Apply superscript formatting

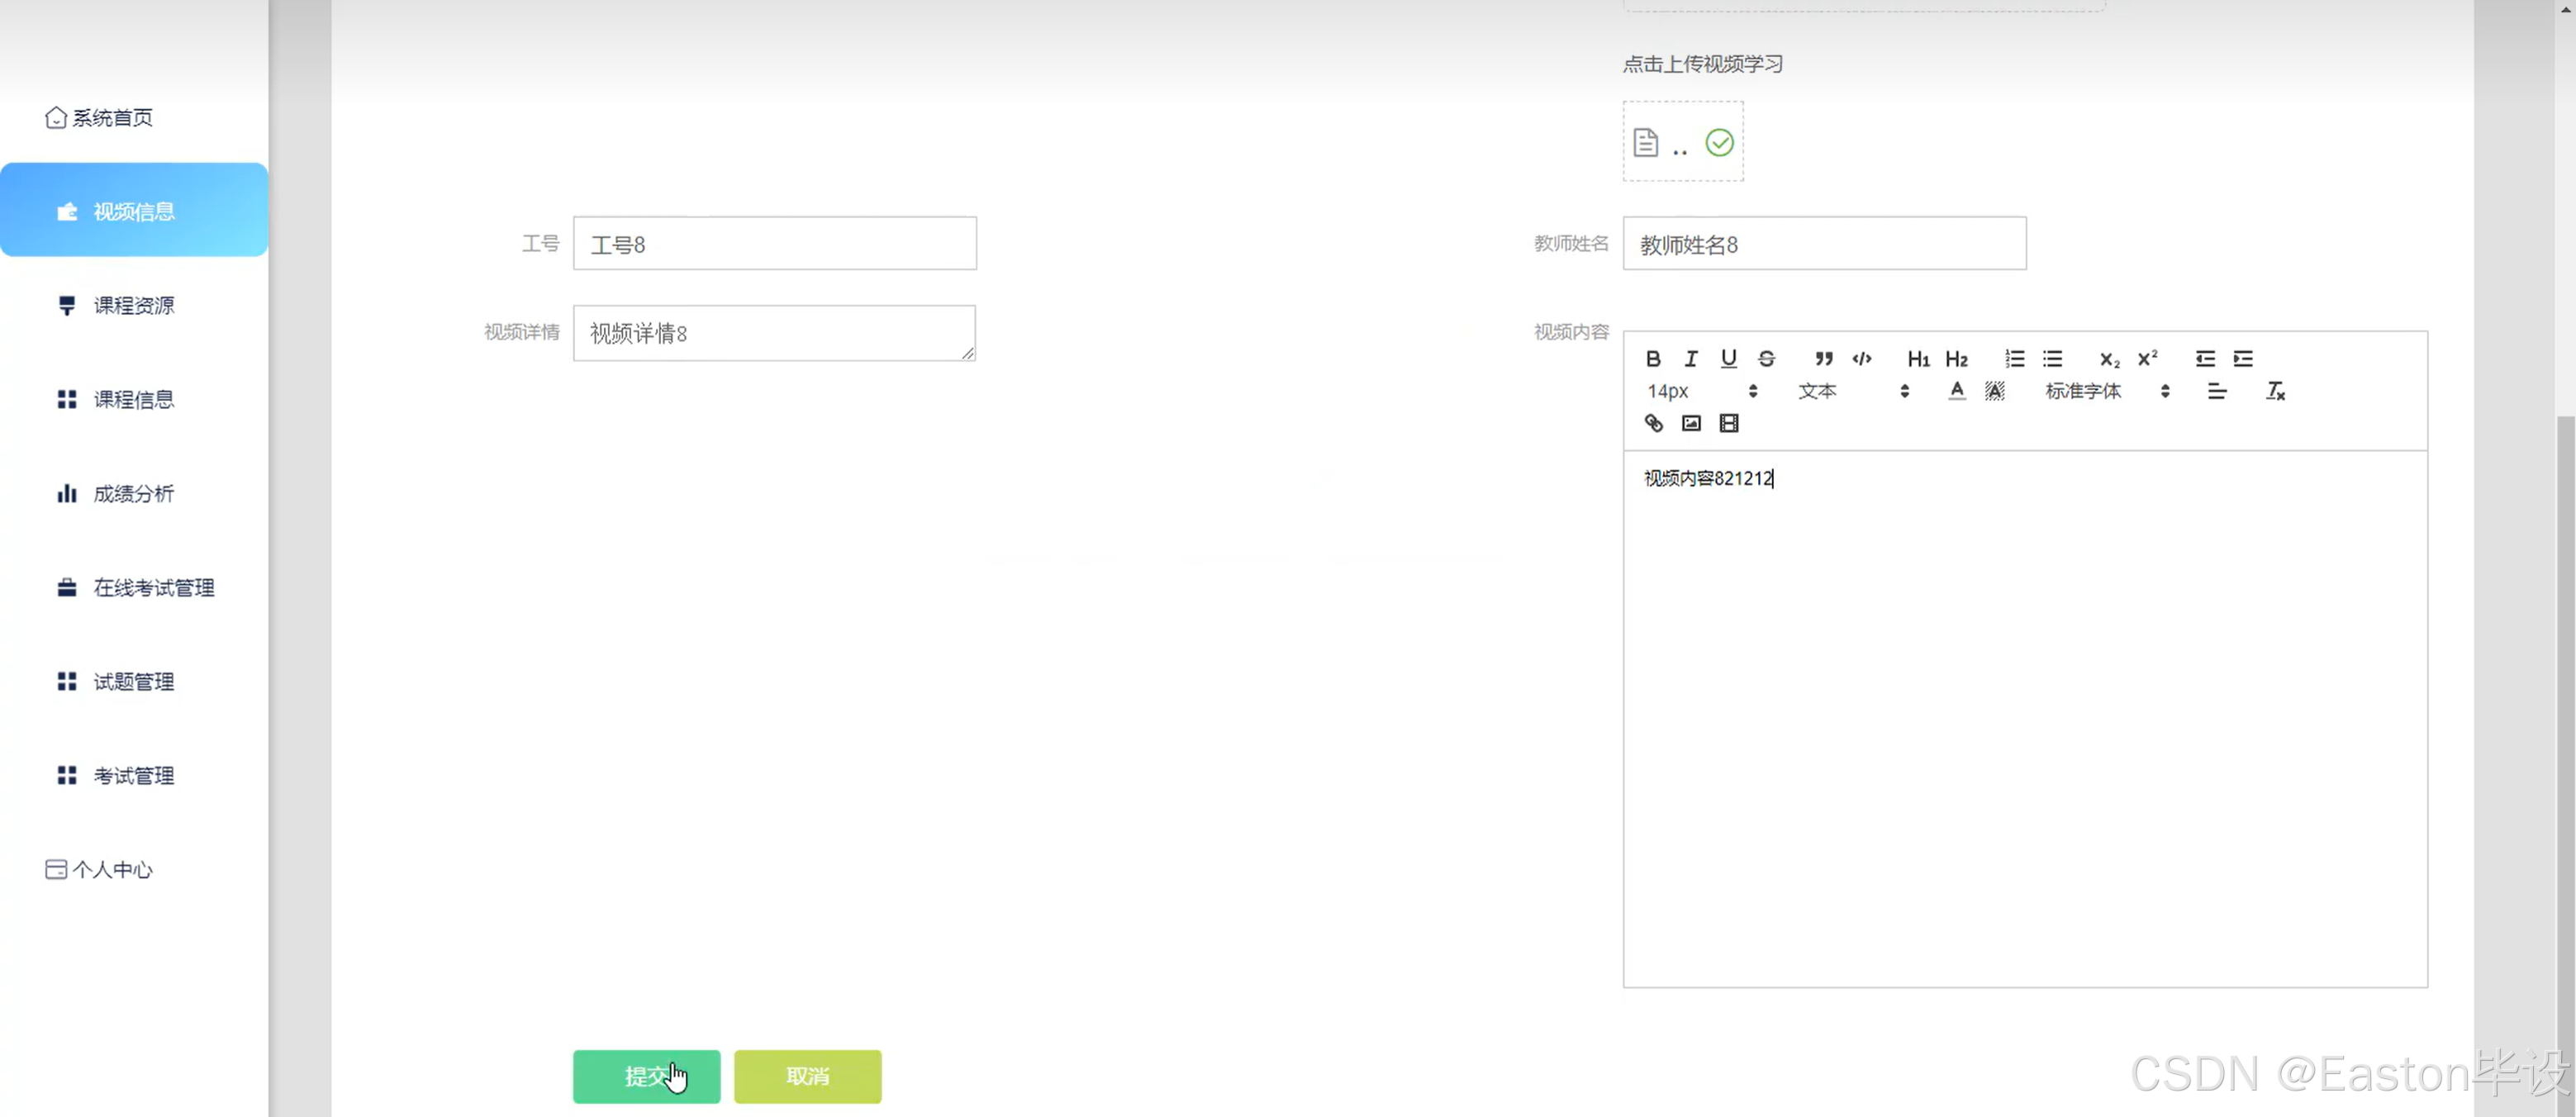(x=2147, y=359)
